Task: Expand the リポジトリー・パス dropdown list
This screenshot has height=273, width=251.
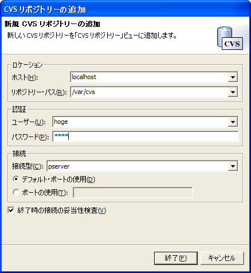Action: (x=233, y=92)
